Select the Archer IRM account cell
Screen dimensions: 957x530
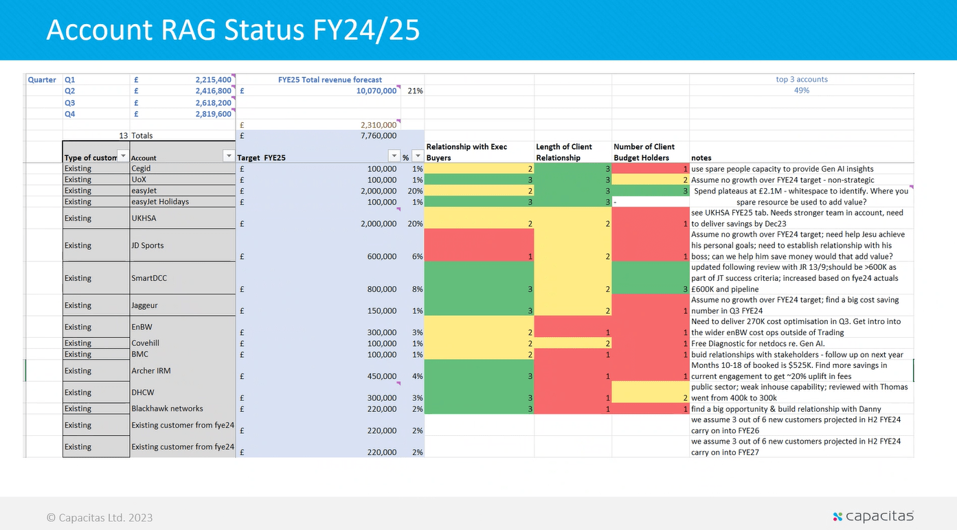point(183,371)
